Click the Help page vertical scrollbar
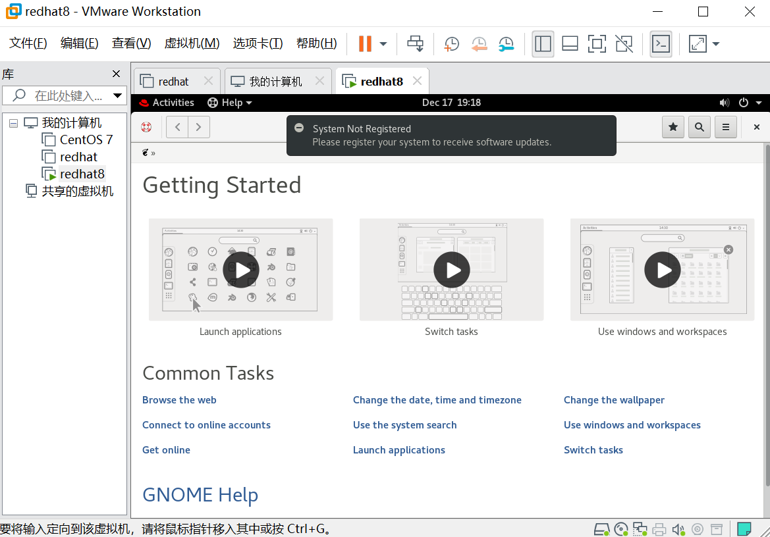Viewport: 770px width, 537px height. tap(767, 314)
